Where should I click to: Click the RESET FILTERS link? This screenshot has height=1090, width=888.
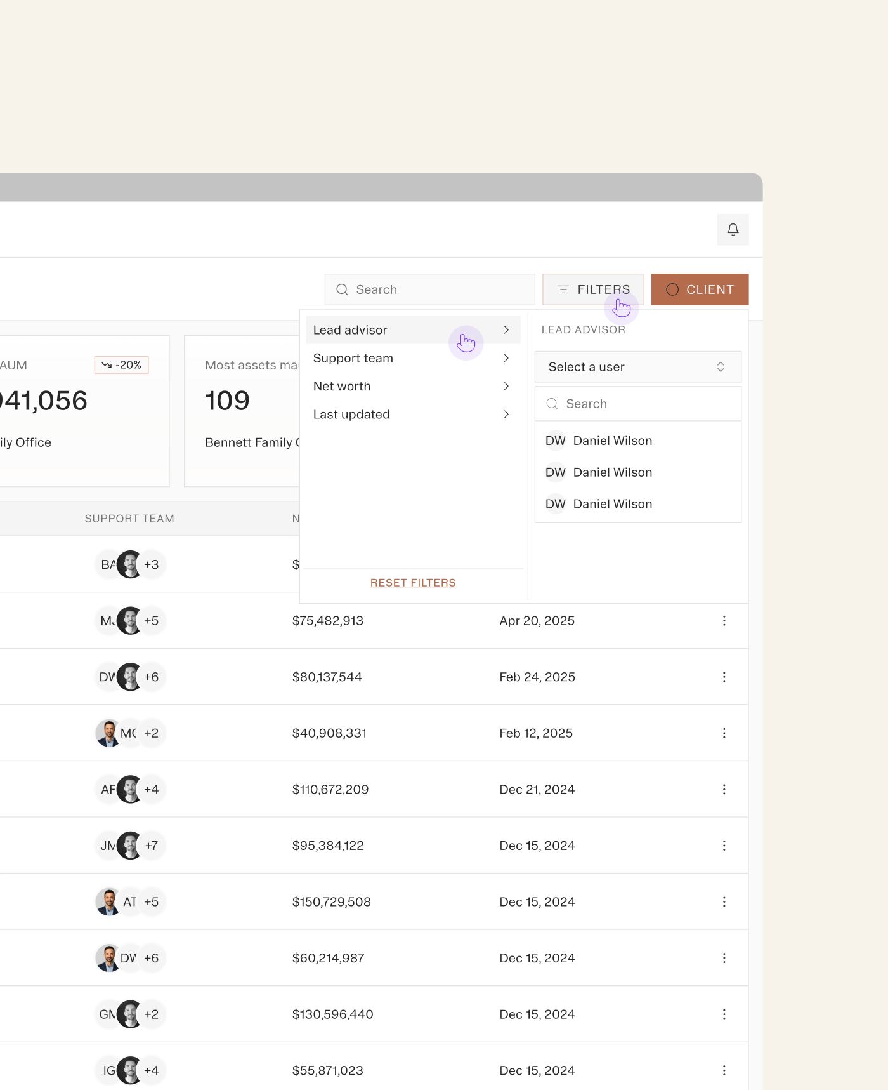[413, 583]
